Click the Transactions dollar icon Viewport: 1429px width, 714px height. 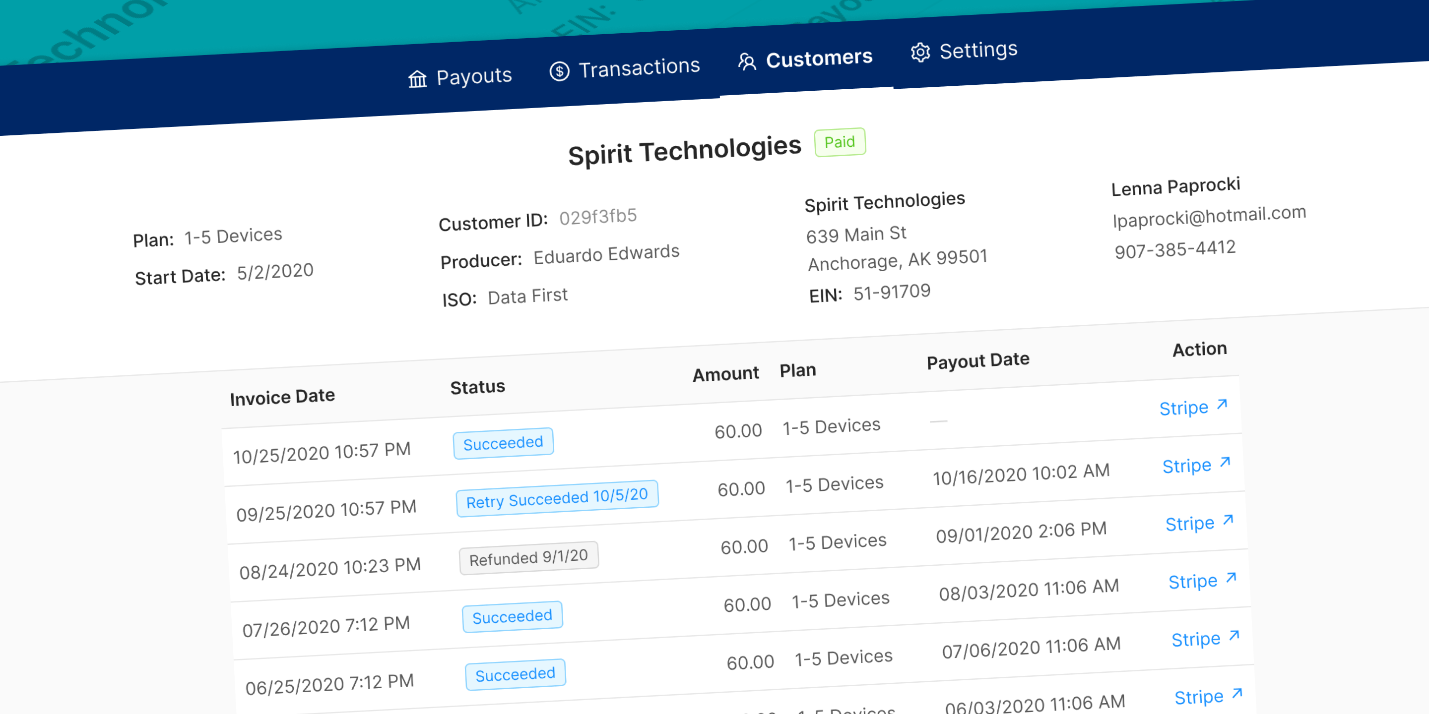click(559, 71)
